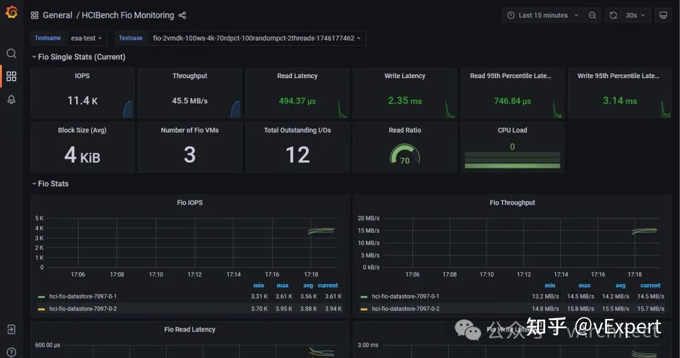The width and height of the screenshot is (680, 358).
Task: Open the Dashboards icon in sidebar
Action: pyautogui.click(x=11, y=76)
